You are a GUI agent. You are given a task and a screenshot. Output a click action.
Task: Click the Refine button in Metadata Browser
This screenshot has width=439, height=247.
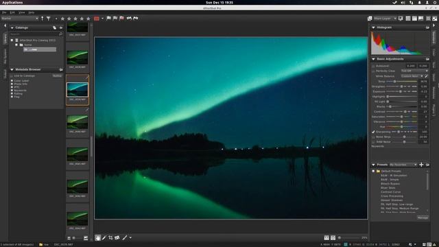[57, 76]
